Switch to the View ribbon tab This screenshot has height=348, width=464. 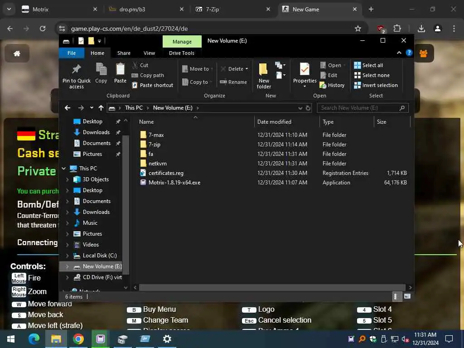(149, 53)
